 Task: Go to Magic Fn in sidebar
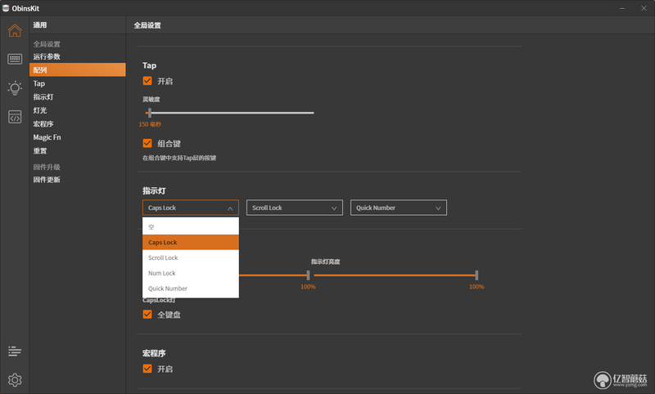click(47, 137)
